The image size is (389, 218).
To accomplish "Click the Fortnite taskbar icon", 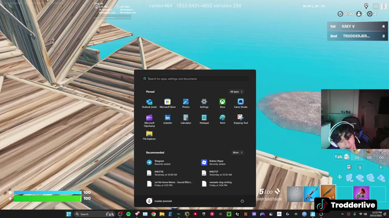I will [x=313, y=214].
